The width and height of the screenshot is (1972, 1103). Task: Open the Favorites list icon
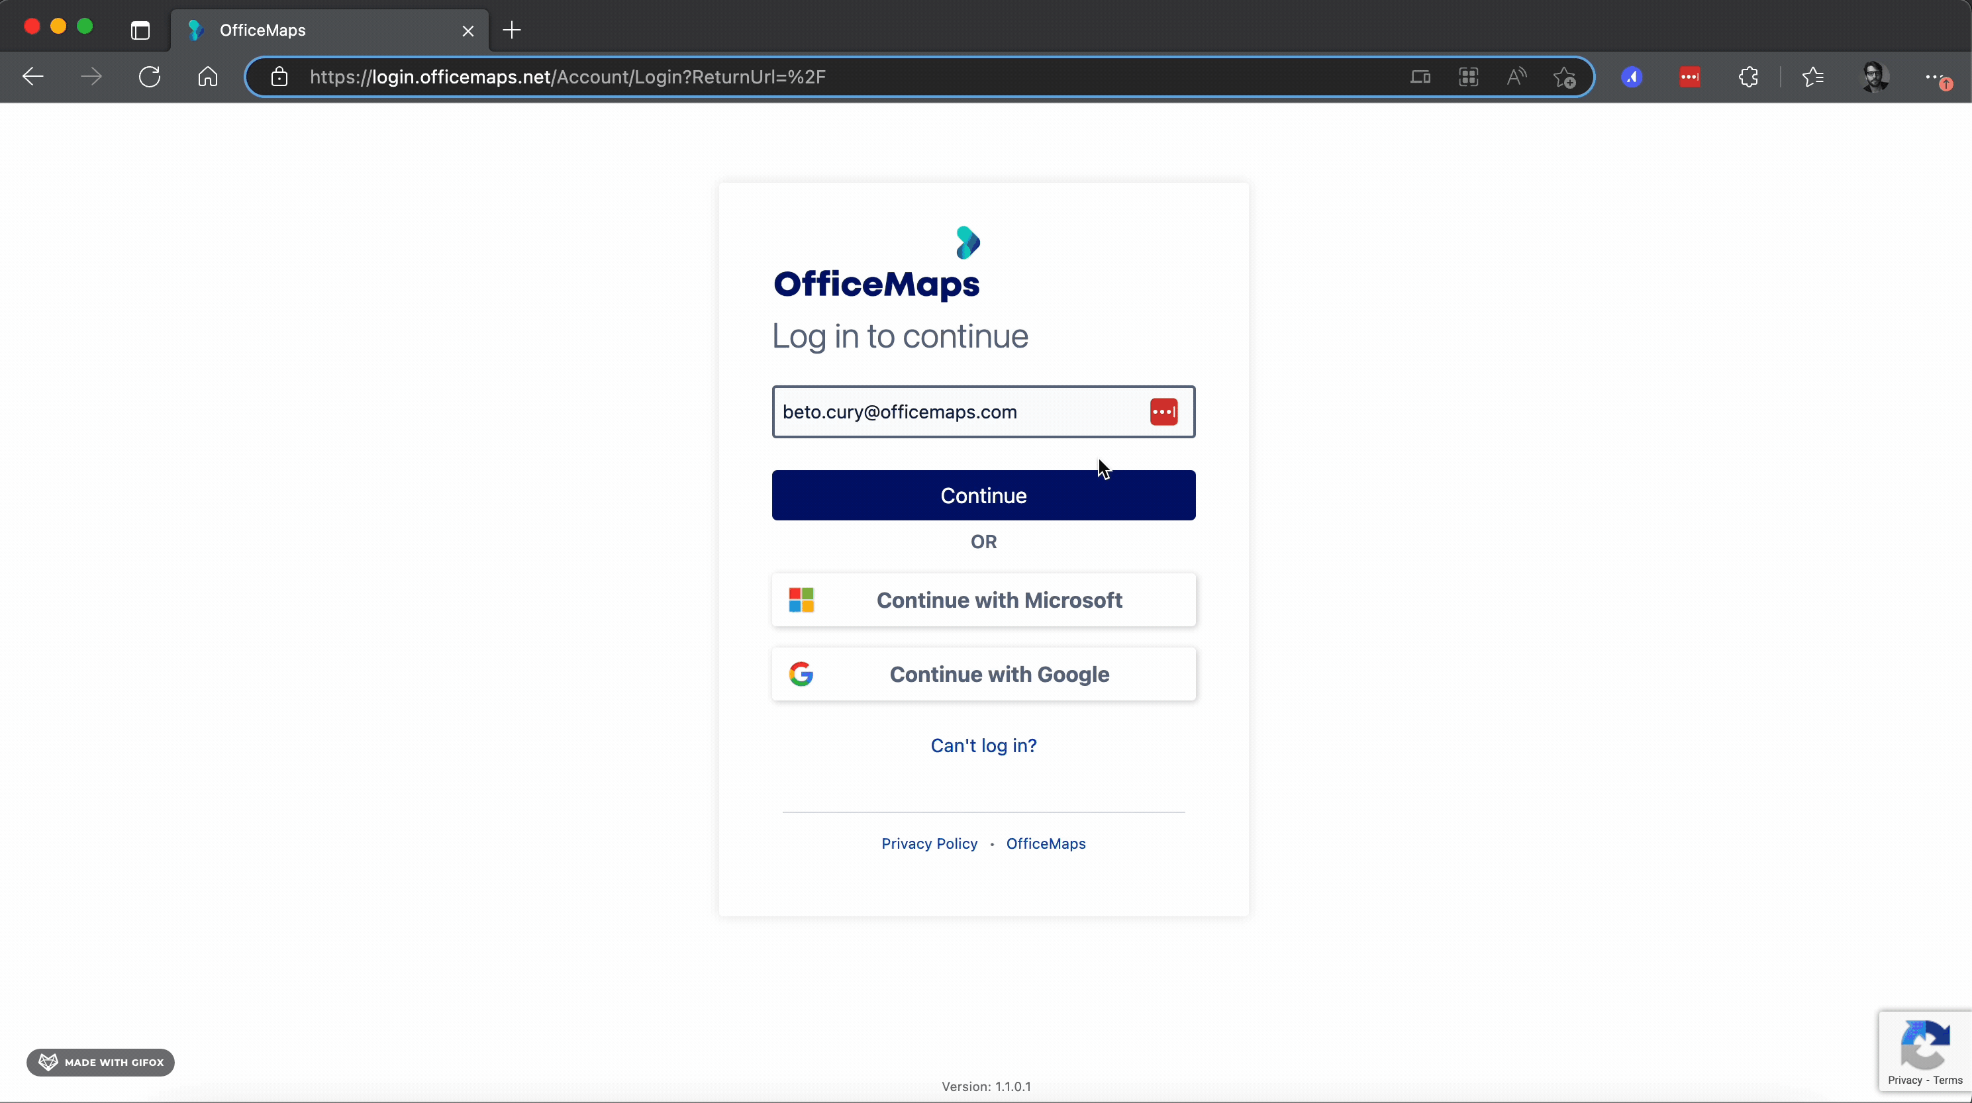click(x=1813, y=77)
